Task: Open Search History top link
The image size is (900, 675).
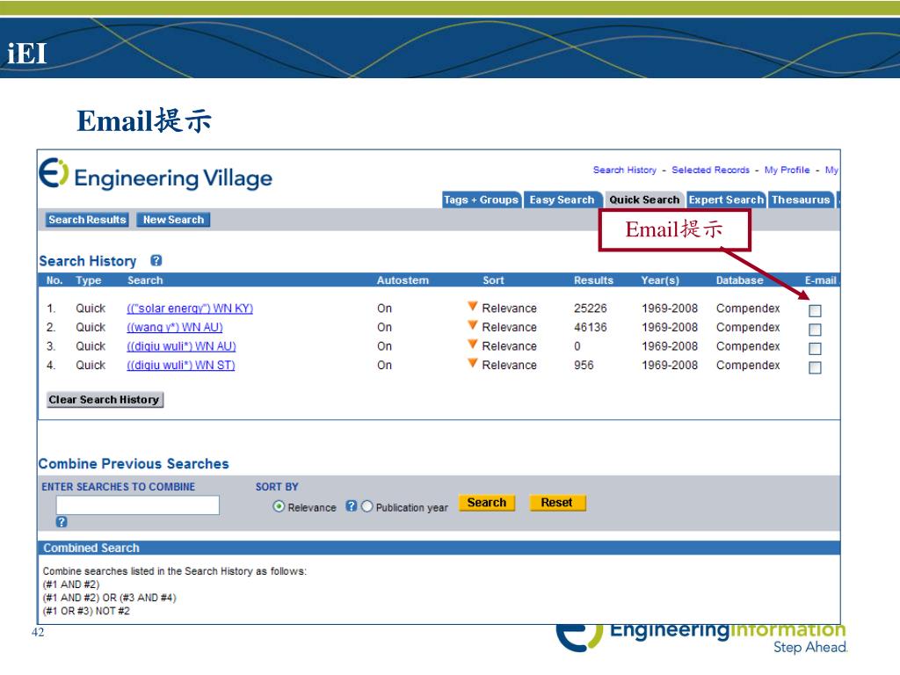Action: click(x=625, y=170)
